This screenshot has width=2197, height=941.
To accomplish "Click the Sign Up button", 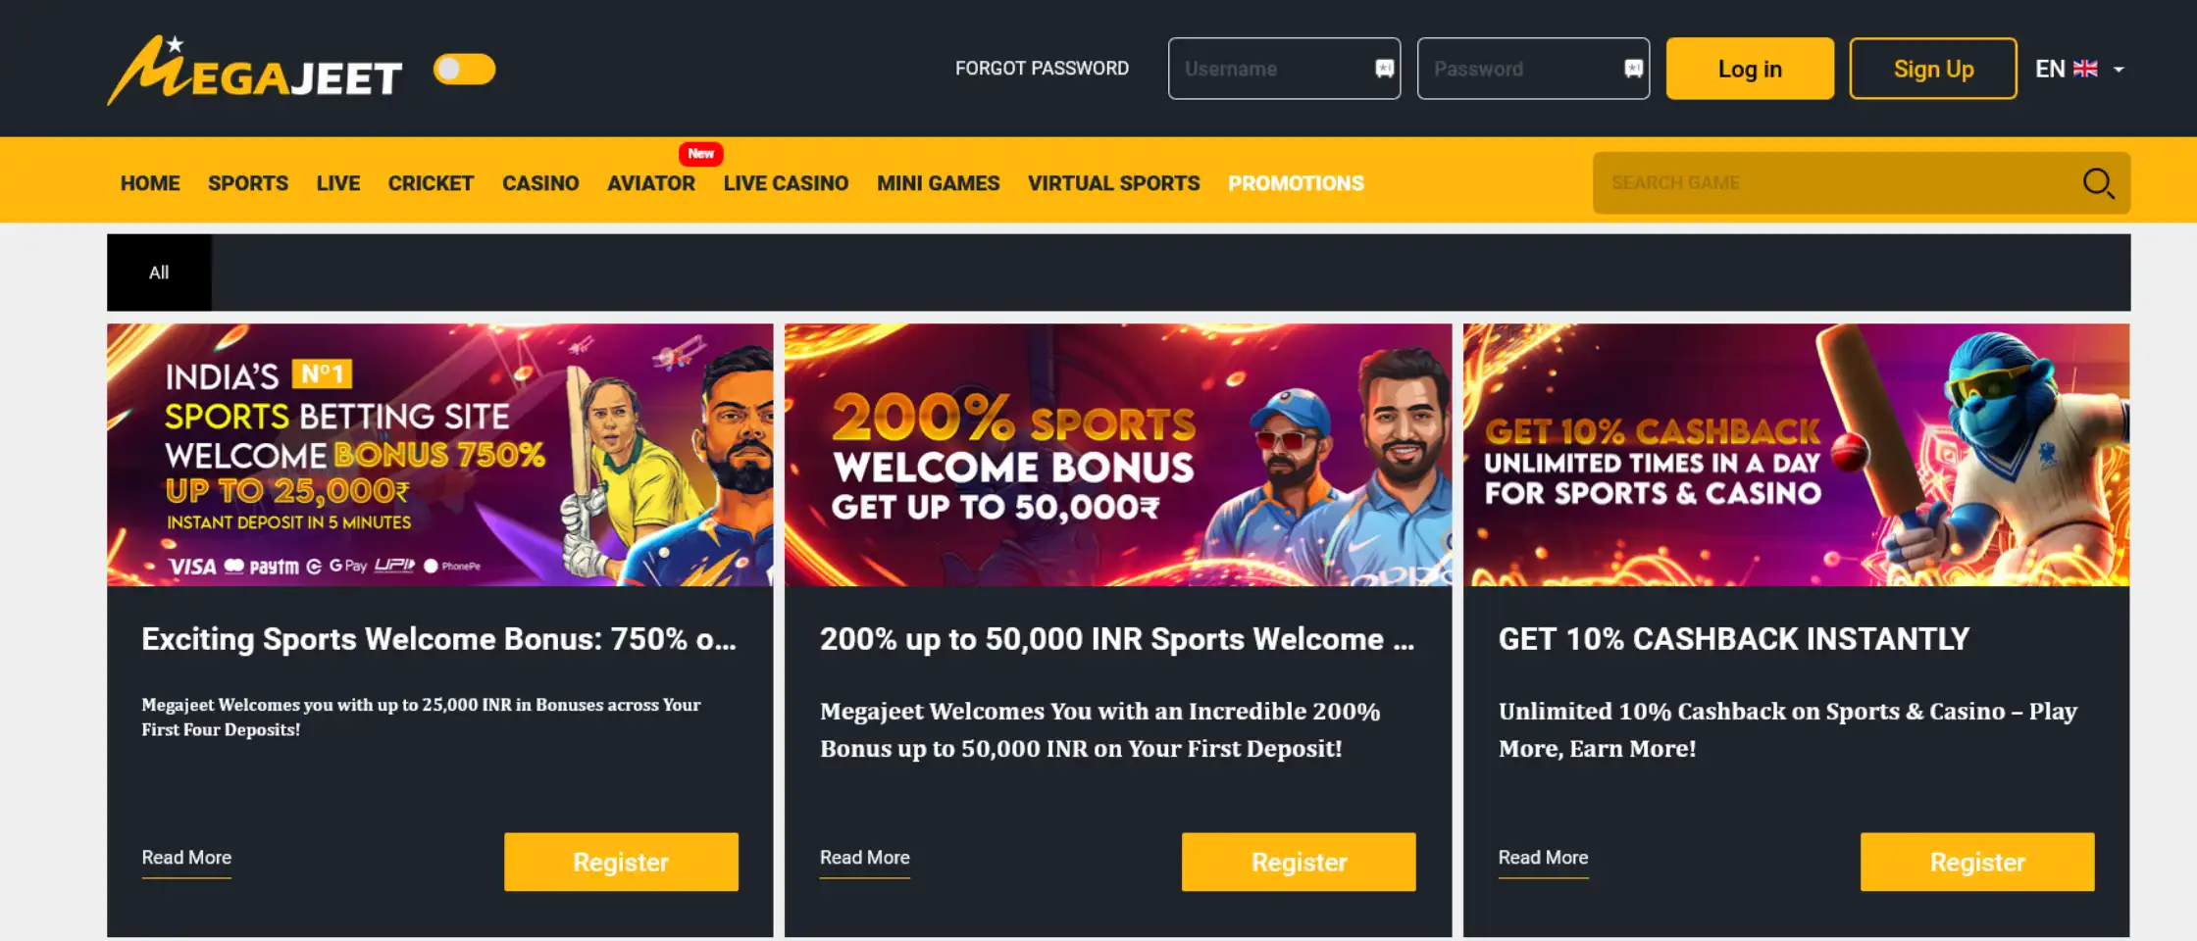I will click(1933, 69).
